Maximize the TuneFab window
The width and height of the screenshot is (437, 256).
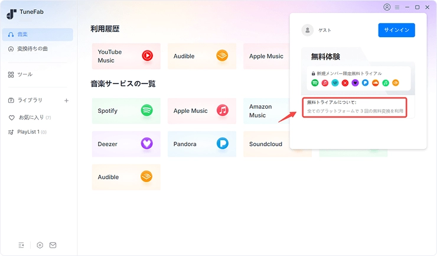pyautogui.click(x=417, y=7)
